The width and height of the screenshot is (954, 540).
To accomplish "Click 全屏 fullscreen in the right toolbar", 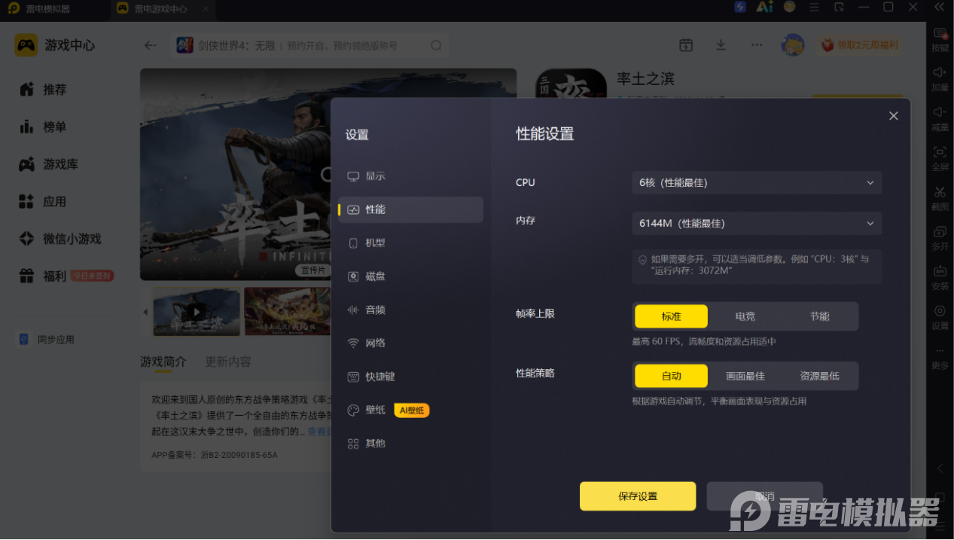I will pyautogui.click(x=940, y=158).
